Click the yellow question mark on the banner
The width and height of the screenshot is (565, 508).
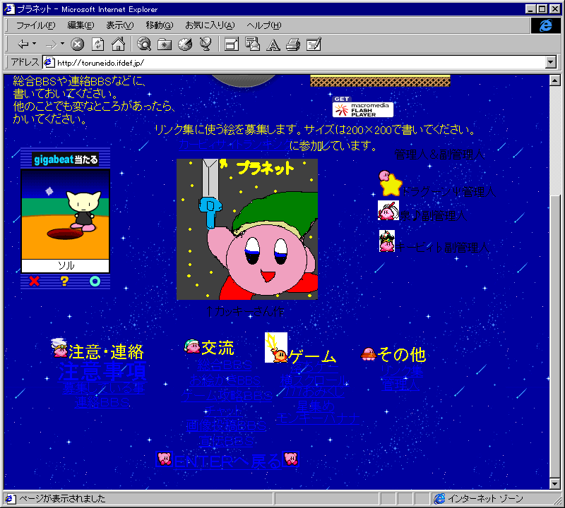coord(64,281)
